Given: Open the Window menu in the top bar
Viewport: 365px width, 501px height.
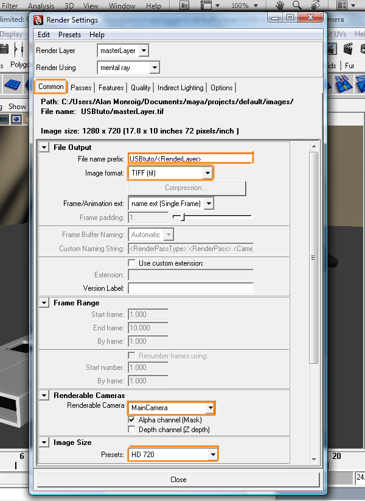Looking at the screenshot, I should tap(122, 5).
